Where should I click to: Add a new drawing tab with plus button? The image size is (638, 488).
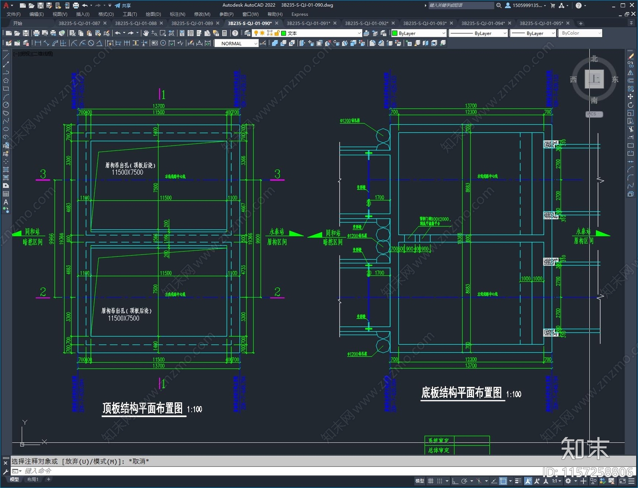click(581, 23)
